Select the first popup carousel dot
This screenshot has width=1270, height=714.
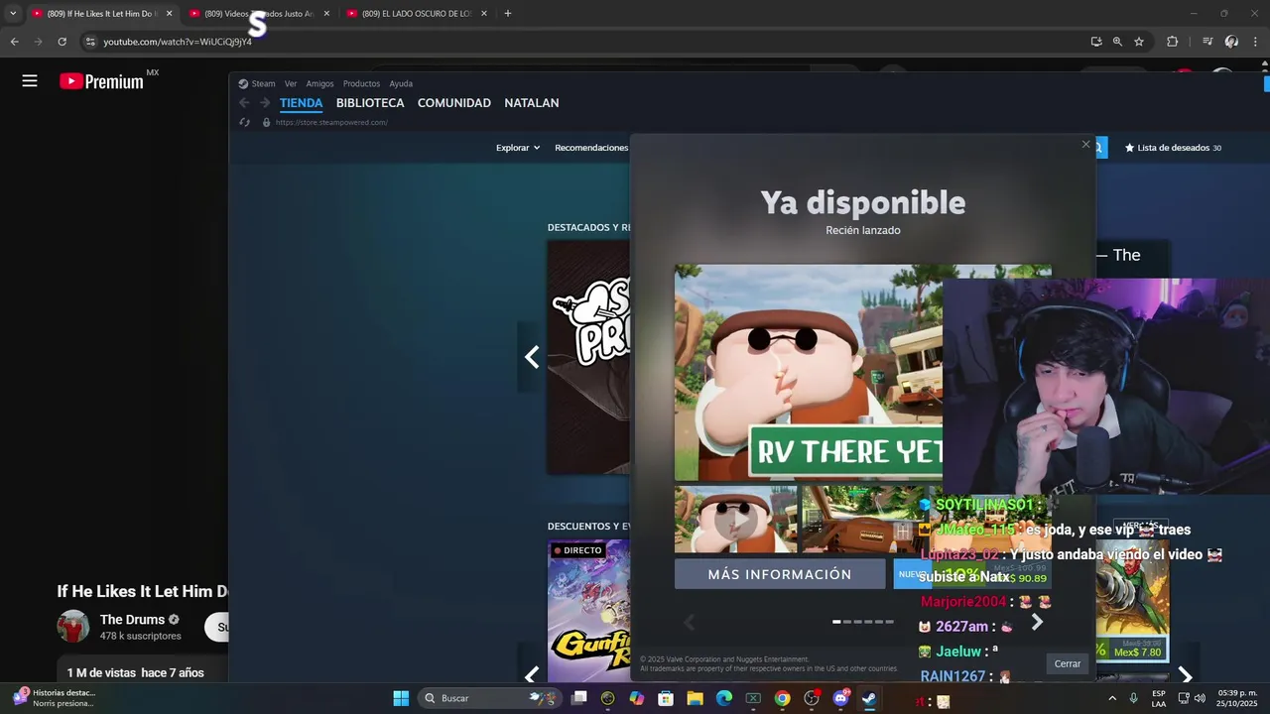(836, 622)
